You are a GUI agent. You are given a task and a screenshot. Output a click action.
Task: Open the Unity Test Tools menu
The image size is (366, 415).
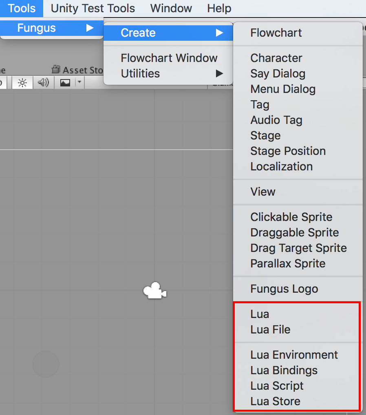point(93,8)
